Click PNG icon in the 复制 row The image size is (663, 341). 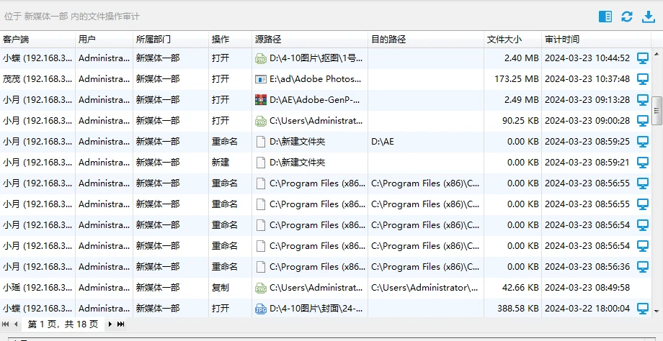(261, 288)
